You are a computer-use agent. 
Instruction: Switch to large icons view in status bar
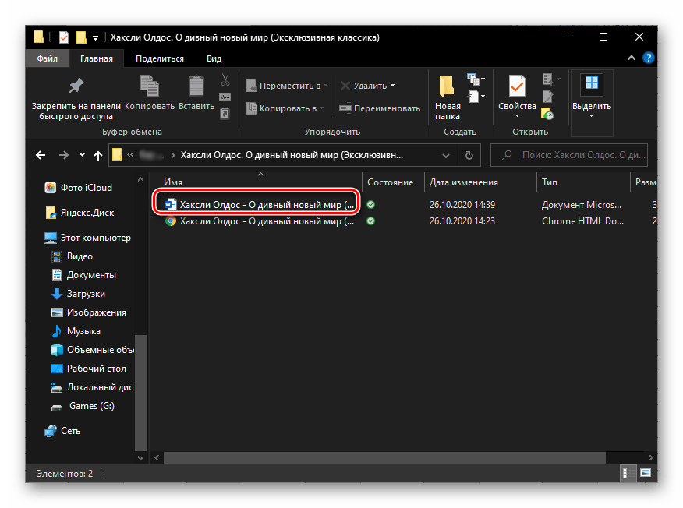[x=646, y=473]
